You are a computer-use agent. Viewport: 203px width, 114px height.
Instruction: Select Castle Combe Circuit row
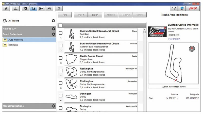point(101,59)
